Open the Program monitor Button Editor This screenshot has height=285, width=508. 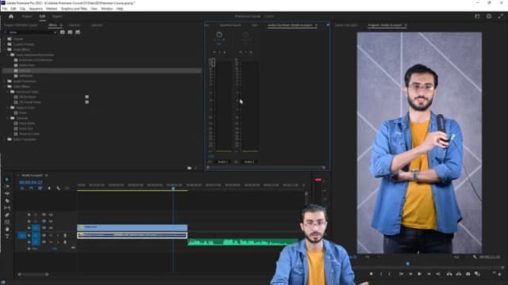click(499, 275)
